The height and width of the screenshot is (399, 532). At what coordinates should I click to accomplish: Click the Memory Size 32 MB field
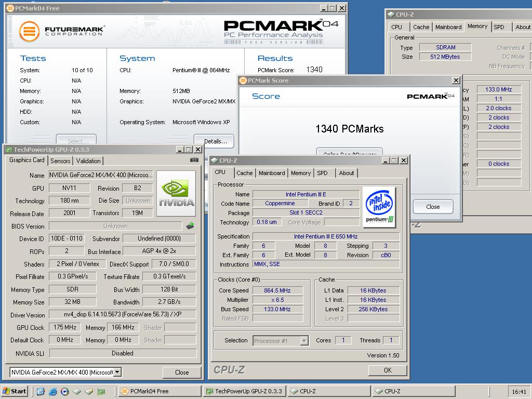point(72,302)
